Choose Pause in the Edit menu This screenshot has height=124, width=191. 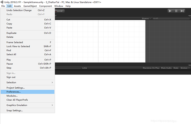tap(27, 64)
